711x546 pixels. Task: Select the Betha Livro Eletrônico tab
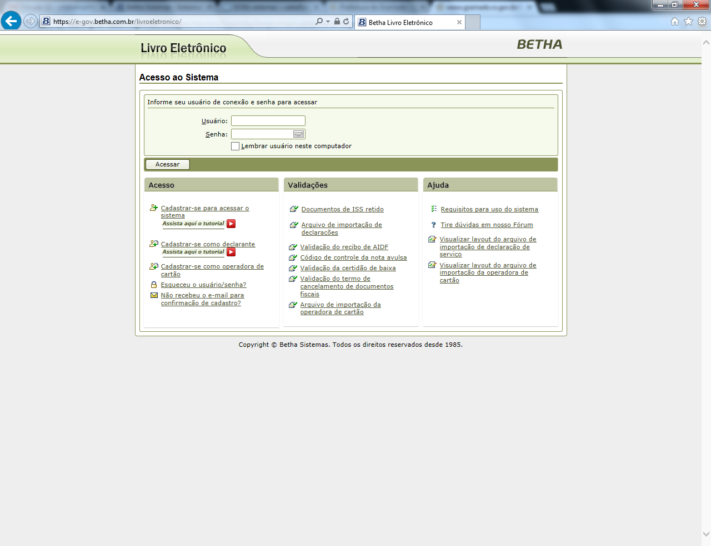[409, 22]
